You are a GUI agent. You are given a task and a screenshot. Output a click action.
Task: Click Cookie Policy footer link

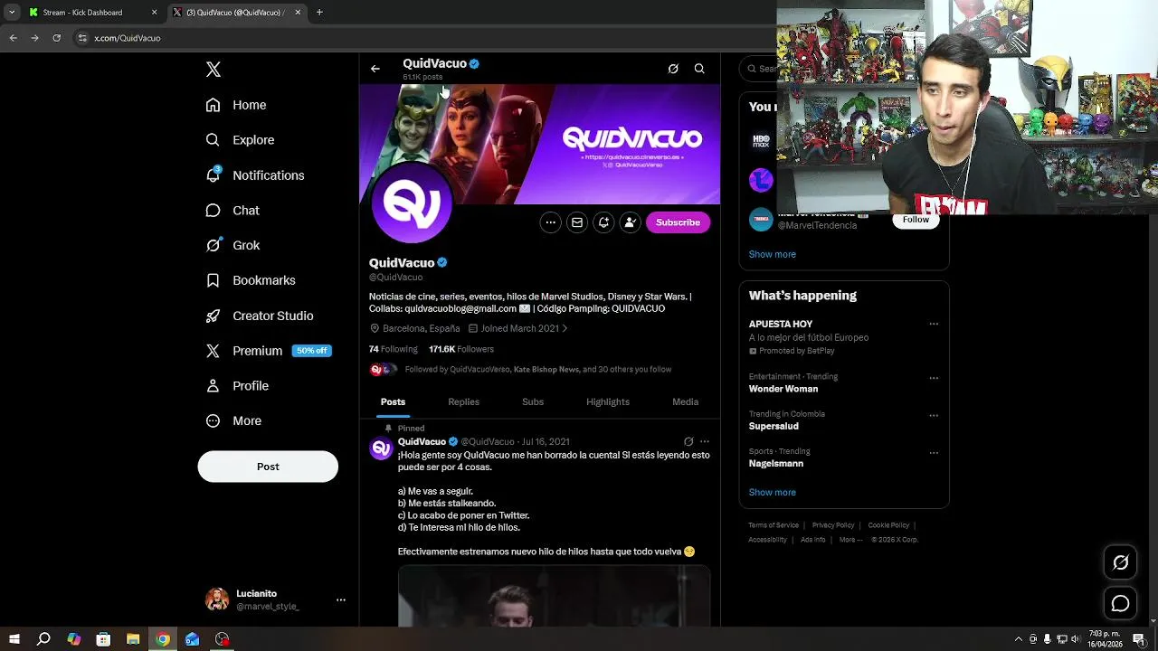(888, 525)
